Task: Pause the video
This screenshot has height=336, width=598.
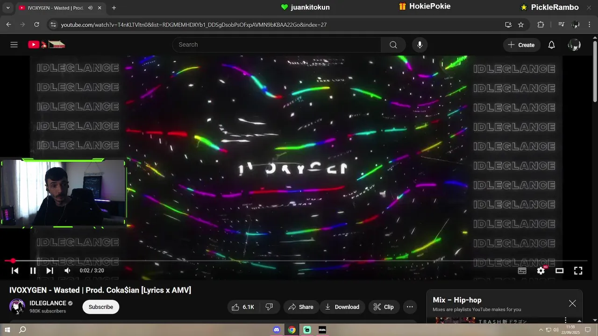Action: coord(33,271)
